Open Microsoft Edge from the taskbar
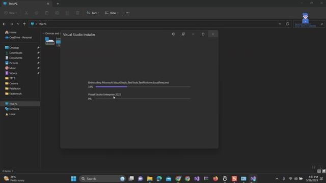 (x=159, y=178)
